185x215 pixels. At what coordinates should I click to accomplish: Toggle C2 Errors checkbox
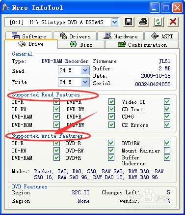tap(167, 125)
